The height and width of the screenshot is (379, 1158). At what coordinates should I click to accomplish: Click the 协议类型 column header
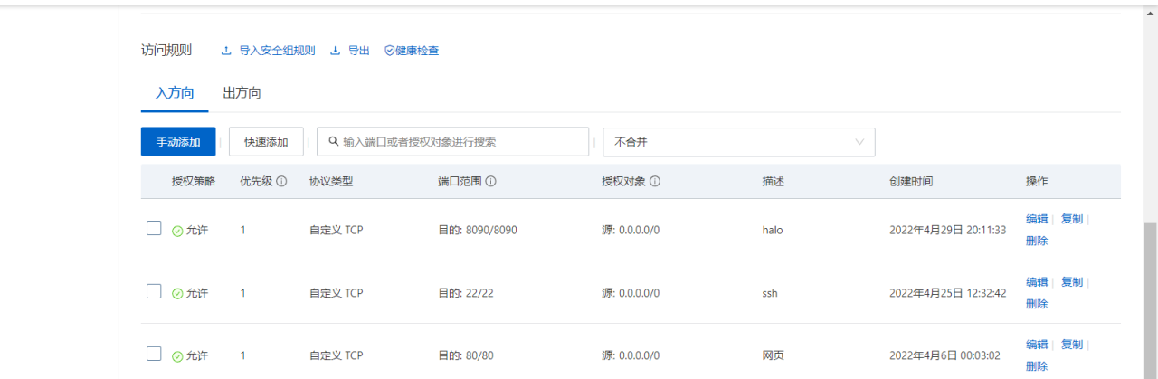(x=331, y=181)
